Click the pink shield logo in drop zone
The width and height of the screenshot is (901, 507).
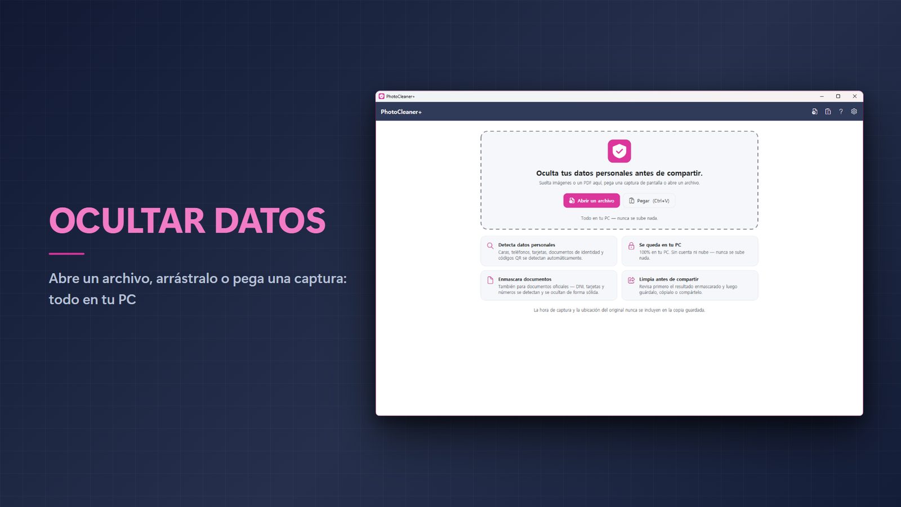[x=619, y=151]
